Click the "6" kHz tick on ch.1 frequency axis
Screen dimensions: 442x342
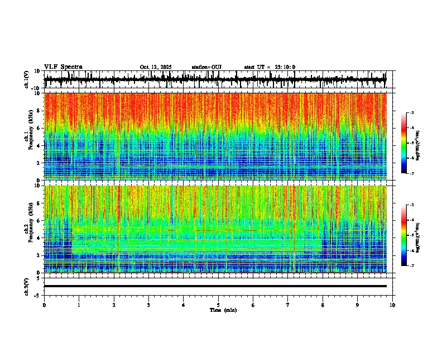click(x=39, y=128)
